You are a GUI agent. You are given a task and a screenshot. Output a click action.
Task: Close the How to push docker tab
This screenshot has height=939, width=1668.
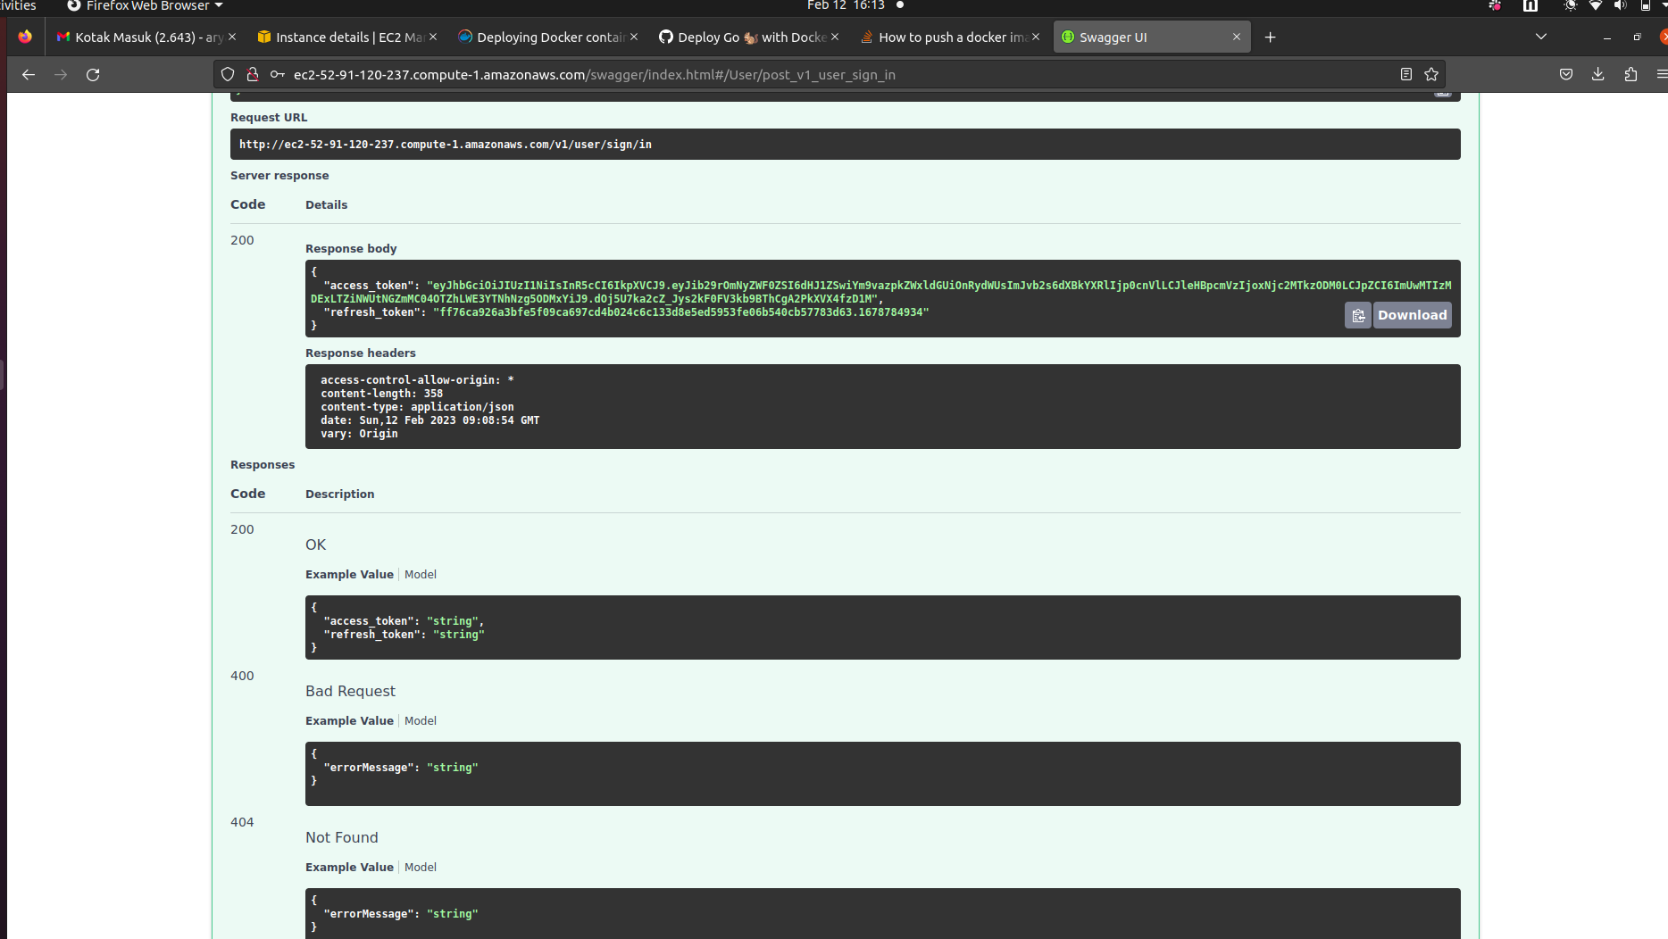tap(1036, 37)
